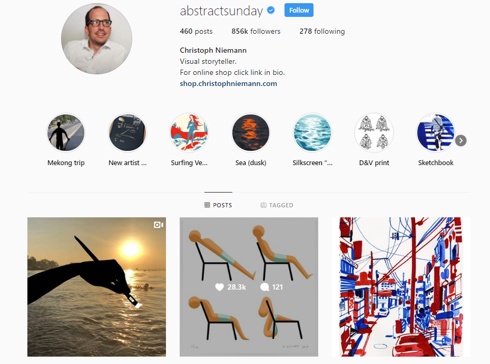Viewport: 490px width, 364px height.
Task: Open the Silkscreen highlight circle
Action: [x=312, y=132]
